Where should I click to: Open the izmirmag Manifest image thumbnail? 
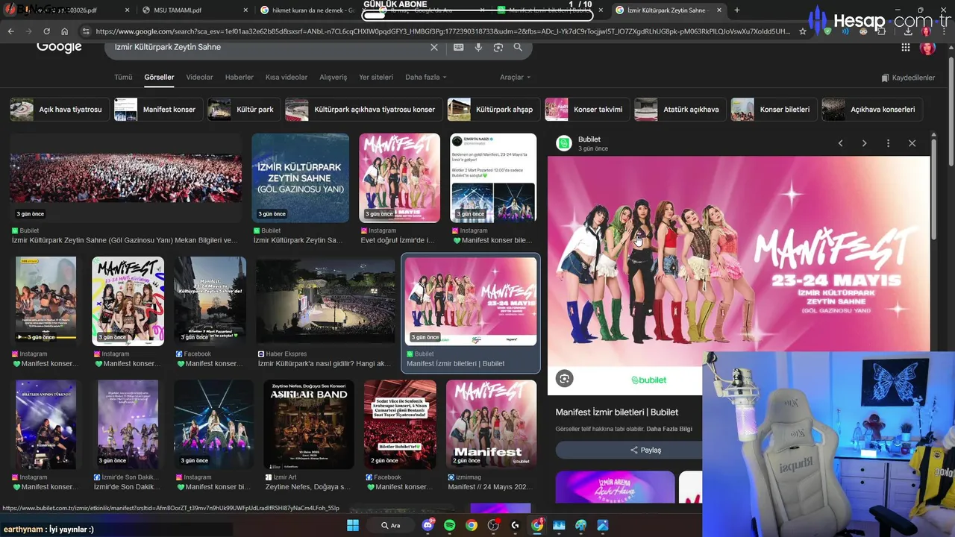[491, 424]
